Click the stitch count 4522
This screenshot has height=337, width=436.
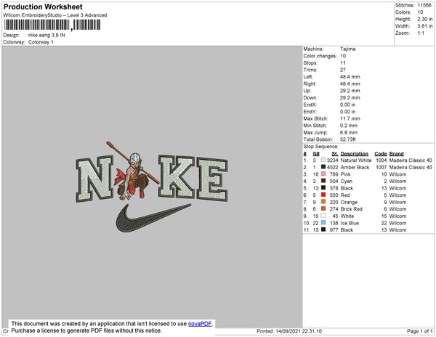coord(333,167)
